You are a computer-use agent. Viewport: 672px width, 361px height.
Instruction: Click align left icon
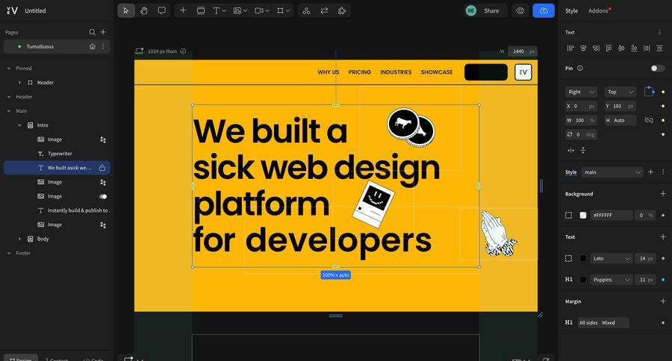click(x=570, y=48)
